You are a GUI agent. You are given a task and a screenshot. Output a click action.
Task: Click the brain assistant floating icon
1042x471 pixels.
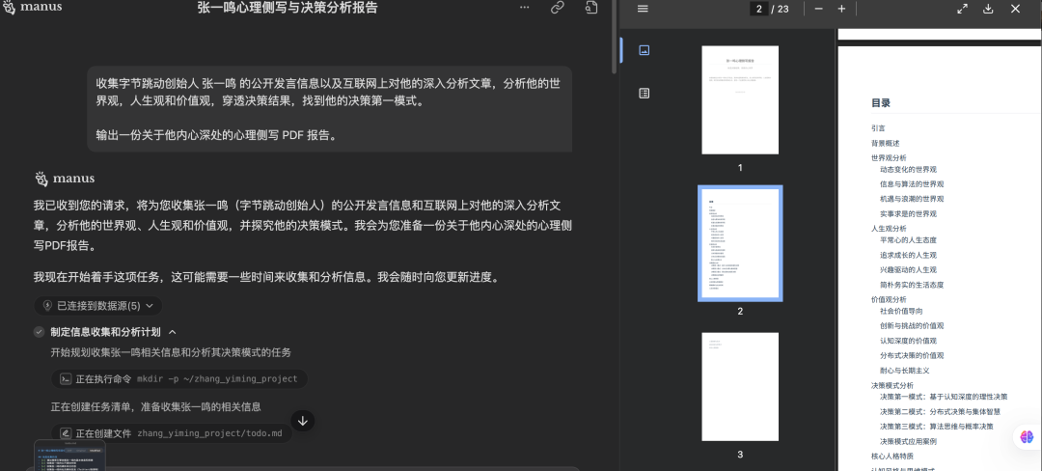click(x=1028, y=436)
